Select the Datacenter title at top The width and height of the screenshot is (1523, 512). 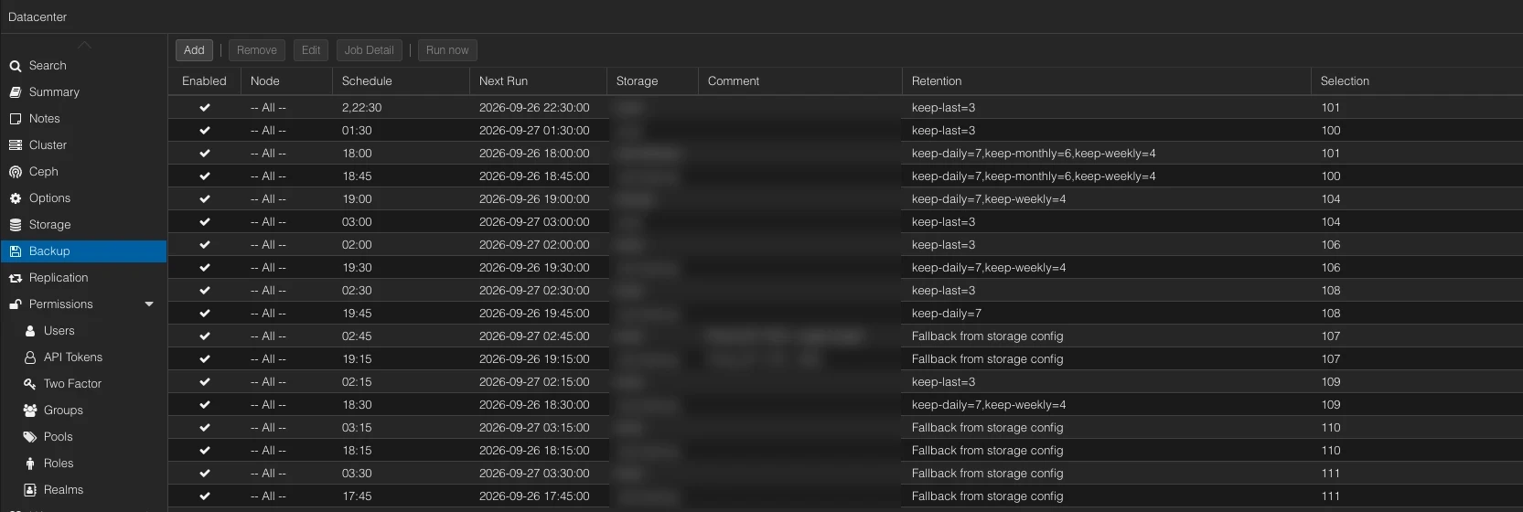coord(38,16)
